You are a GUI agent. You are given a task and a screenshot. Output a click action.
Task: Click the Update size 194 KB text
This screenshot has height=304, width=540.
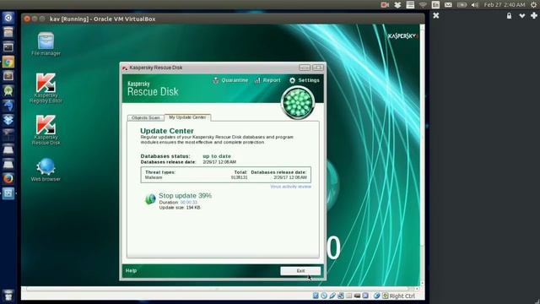pyautogui.click(x=180, y=208)
